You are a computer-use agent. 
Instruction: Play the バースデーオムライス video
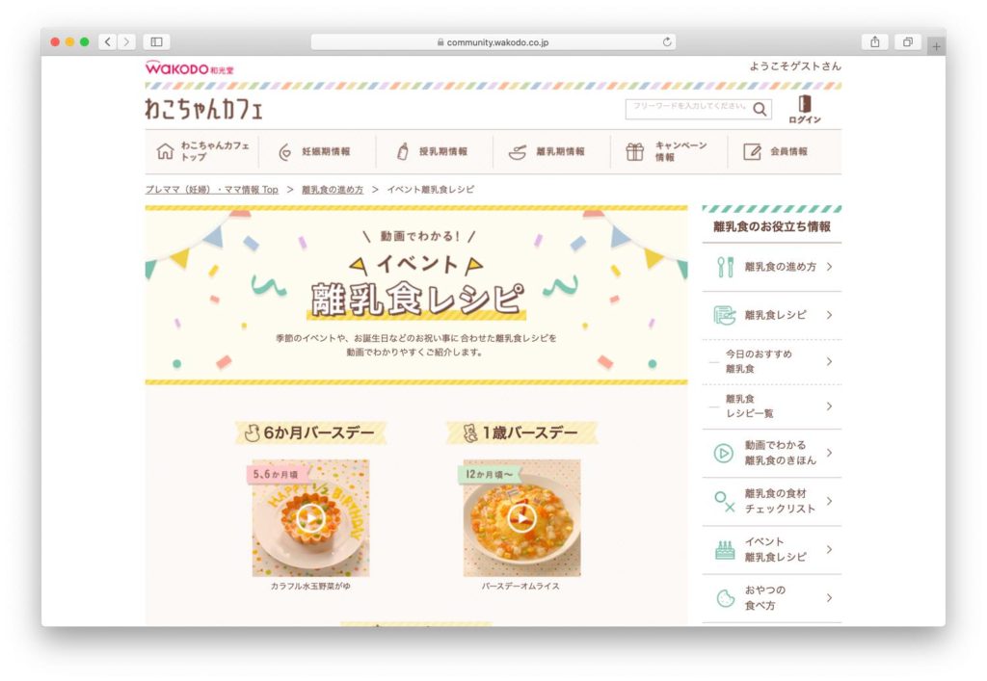tap(521, 518)
